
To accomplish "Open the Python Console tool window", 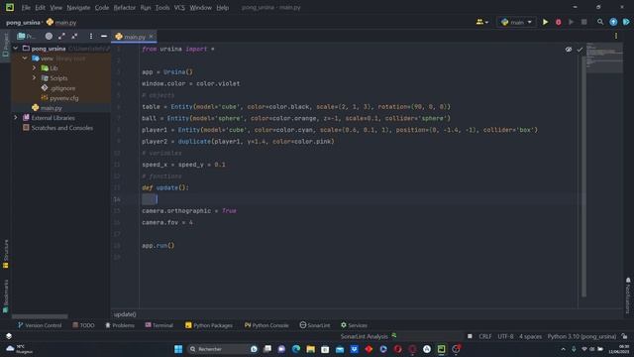I will pyautogui.click(x=266, y=325).
